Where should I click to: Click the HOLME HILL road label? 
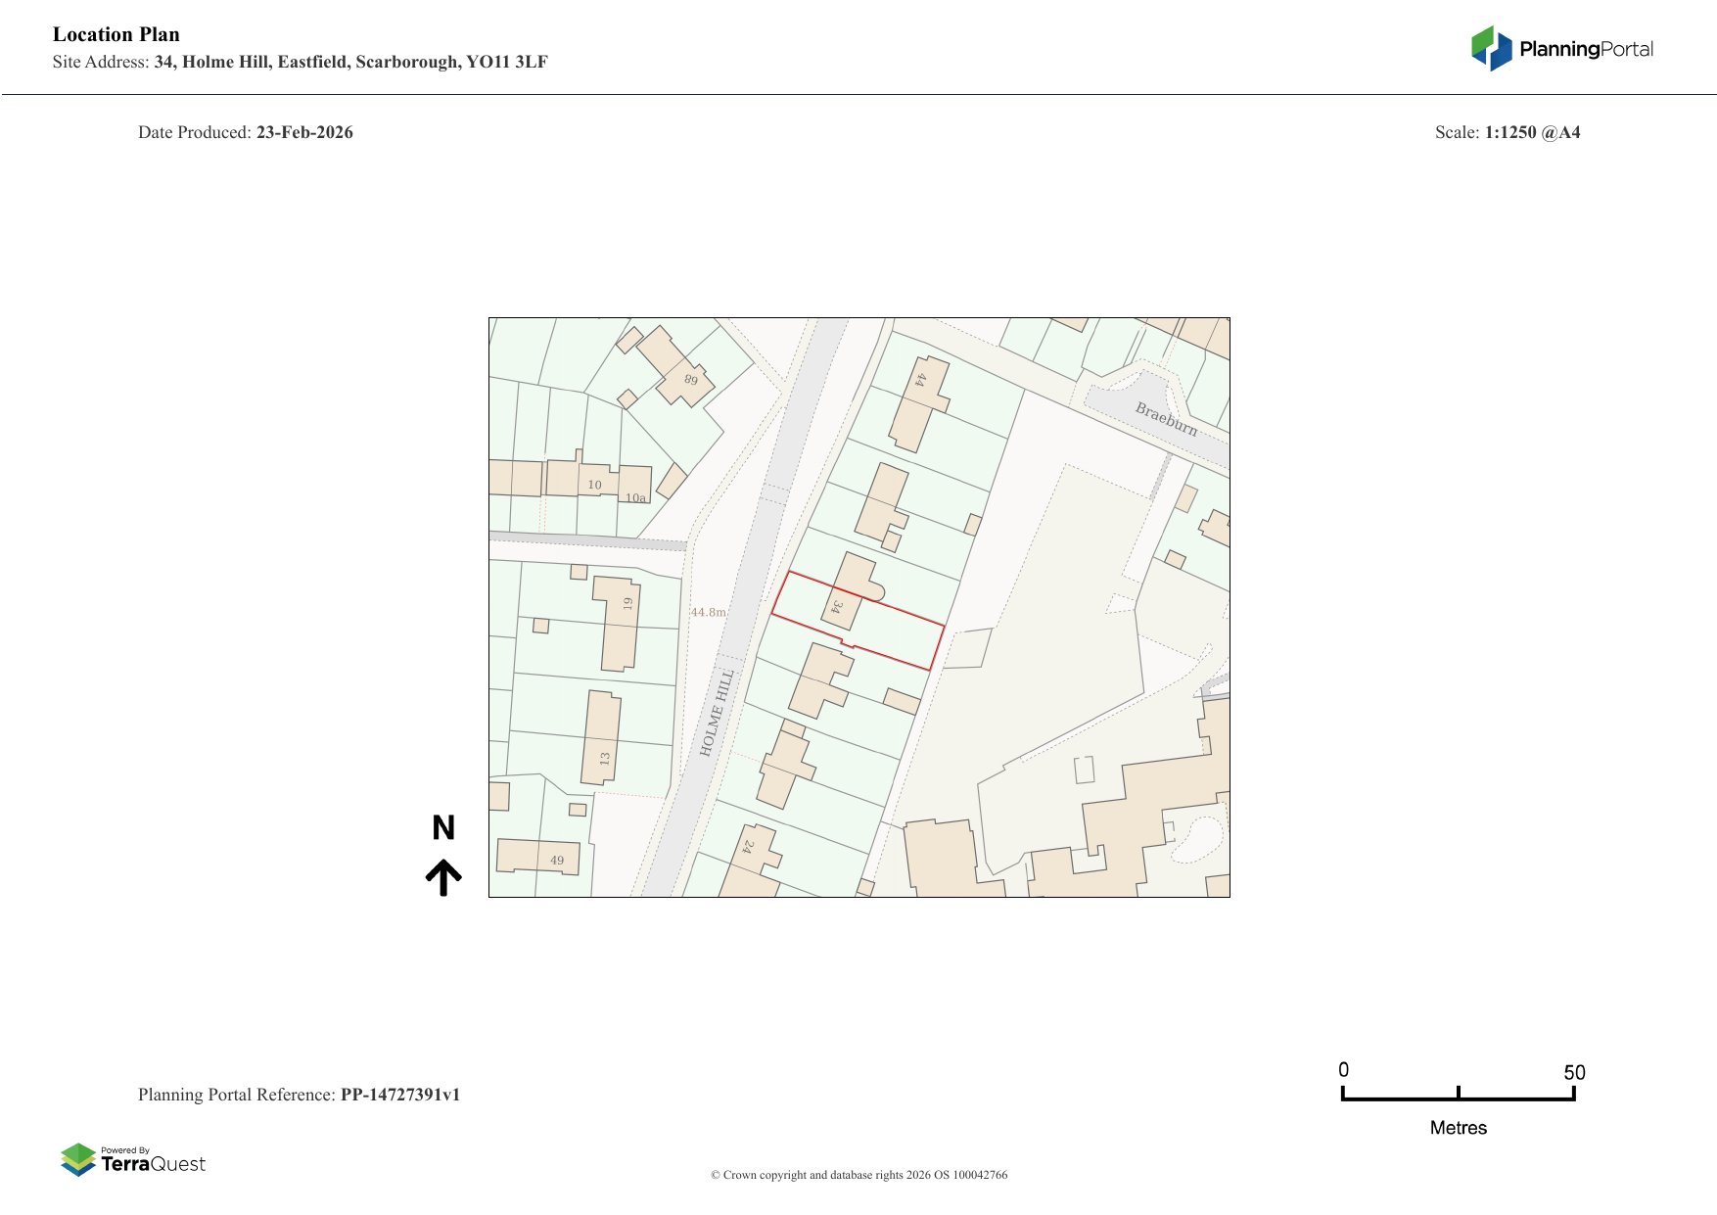pos(717,713)
